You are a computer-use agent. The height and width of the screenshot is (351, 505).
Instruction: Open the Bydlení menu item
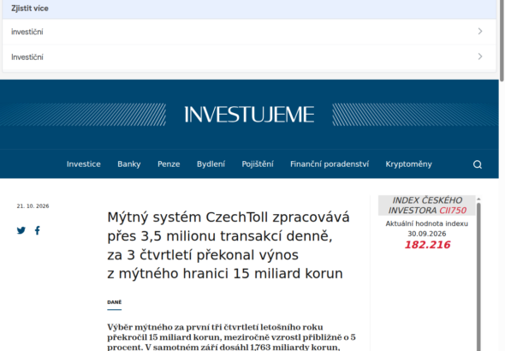click(x=211, y=164)
